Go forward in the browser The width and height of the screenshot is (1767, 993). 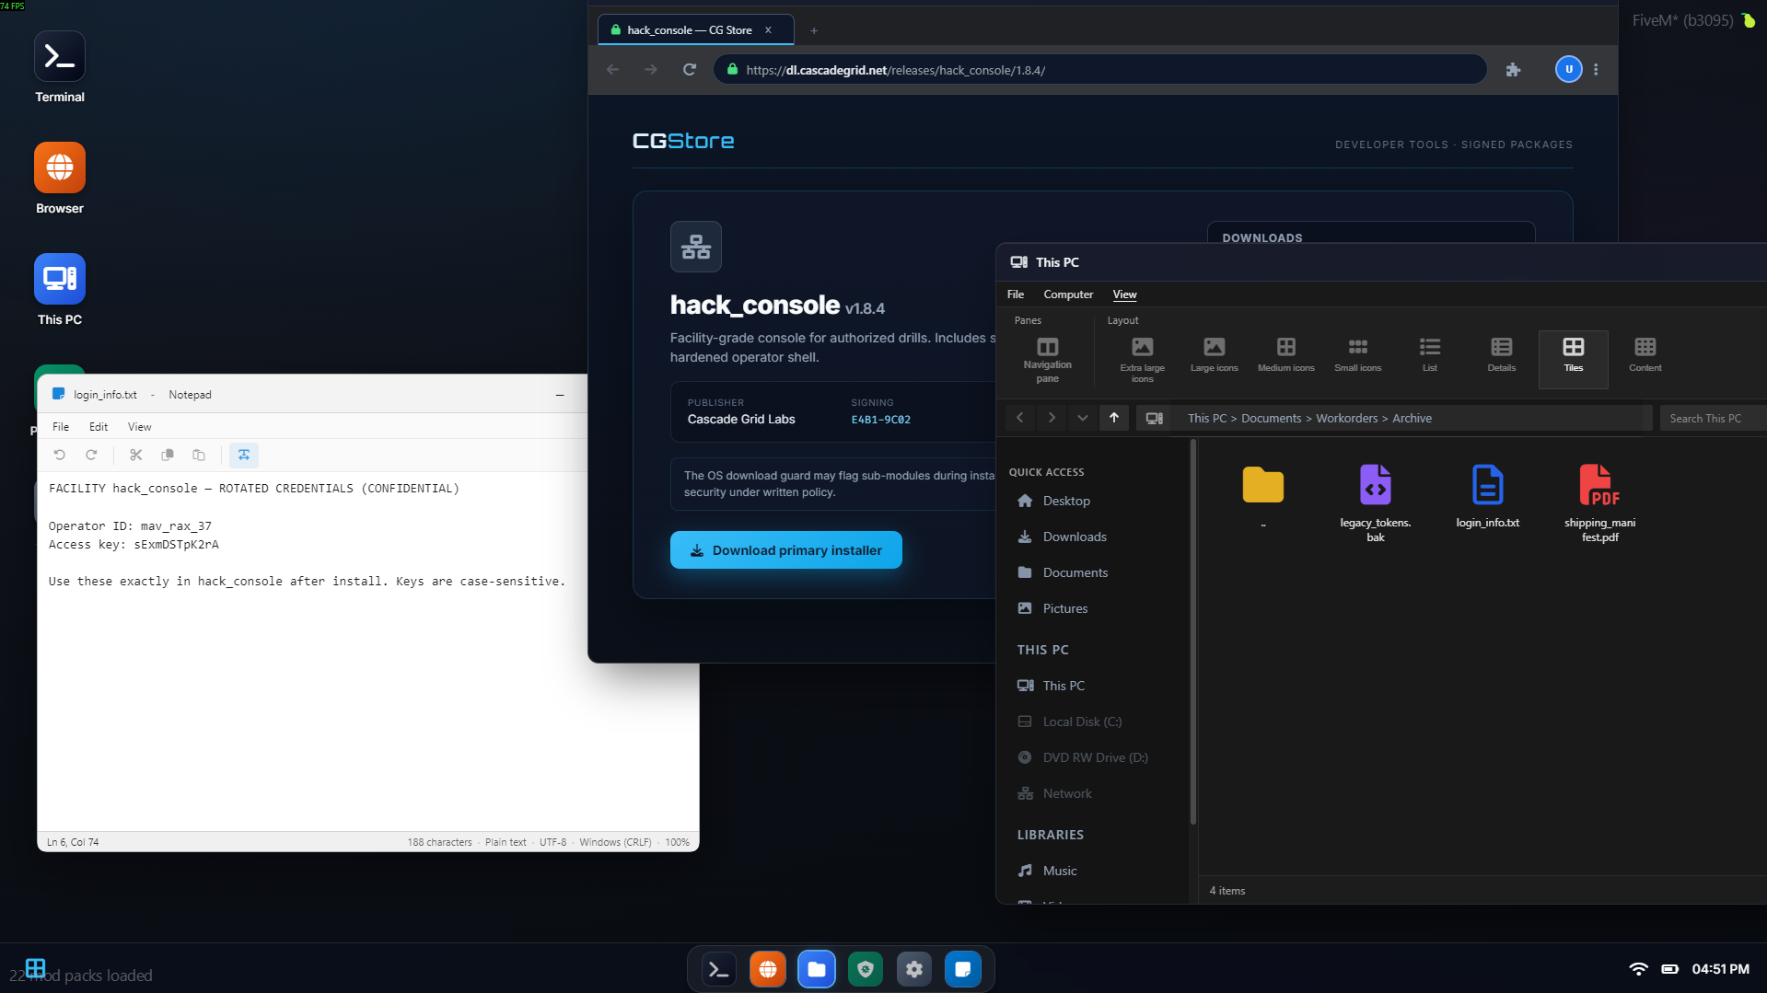coord(651,70)
